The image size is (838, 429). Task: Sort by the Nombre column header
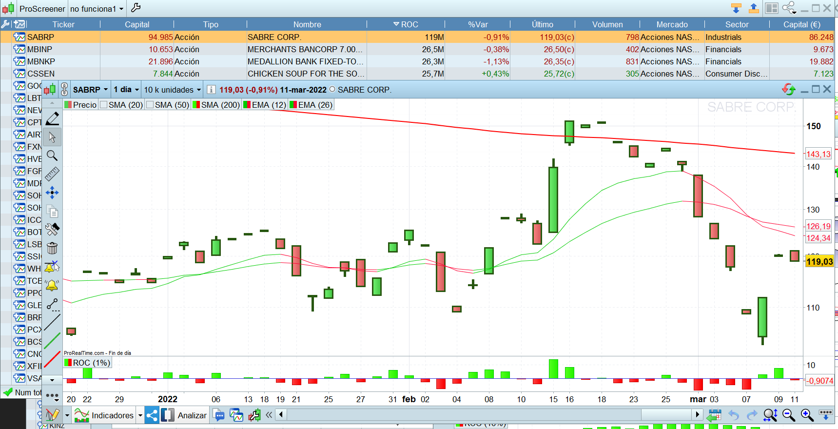click(x=307, y=24)
